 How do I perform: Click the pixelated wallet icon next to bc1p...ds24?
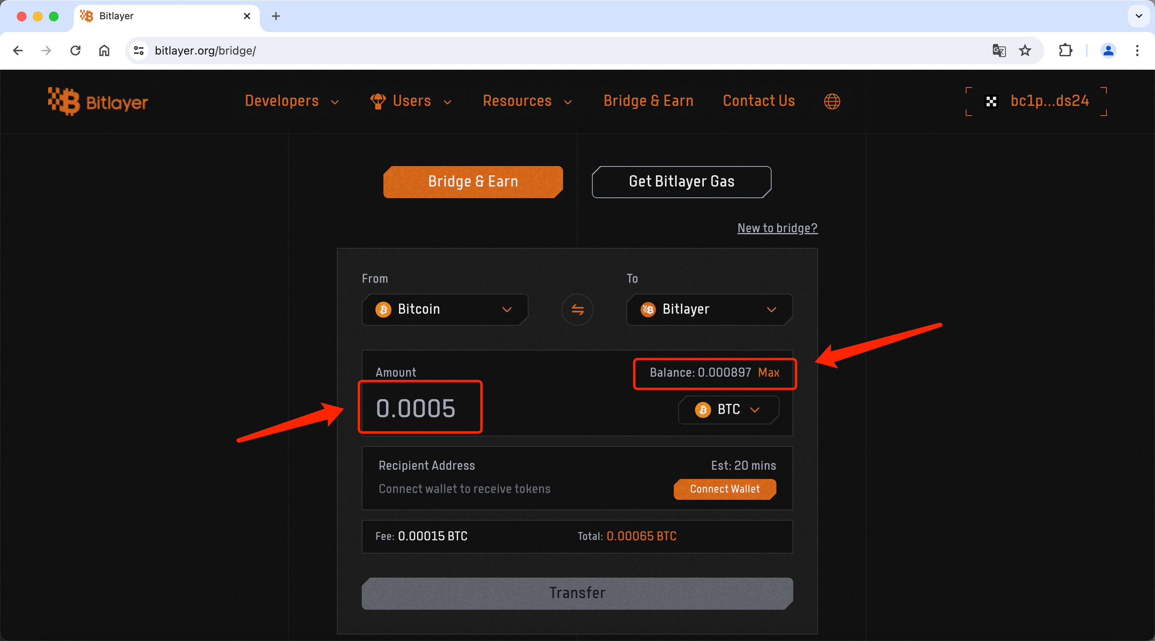[x=991, y=101]
